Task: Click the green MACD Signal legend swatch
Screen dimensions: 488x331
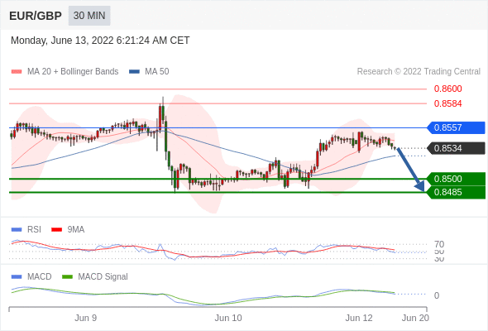Action: click(x=67, y=277)
